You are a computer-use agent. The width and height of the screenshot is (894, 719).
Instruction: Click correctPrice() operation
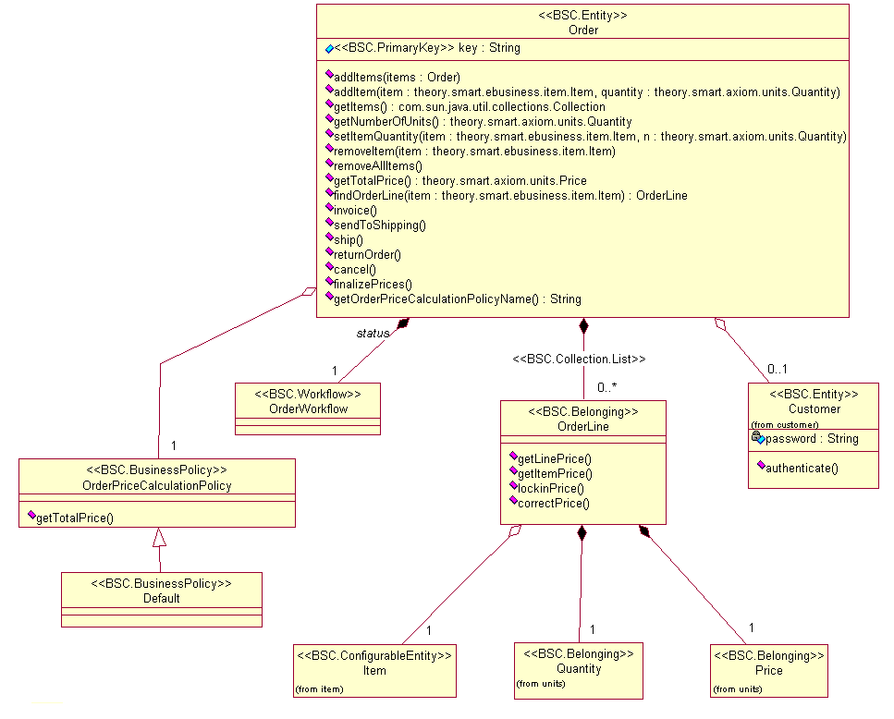[554, 504]
